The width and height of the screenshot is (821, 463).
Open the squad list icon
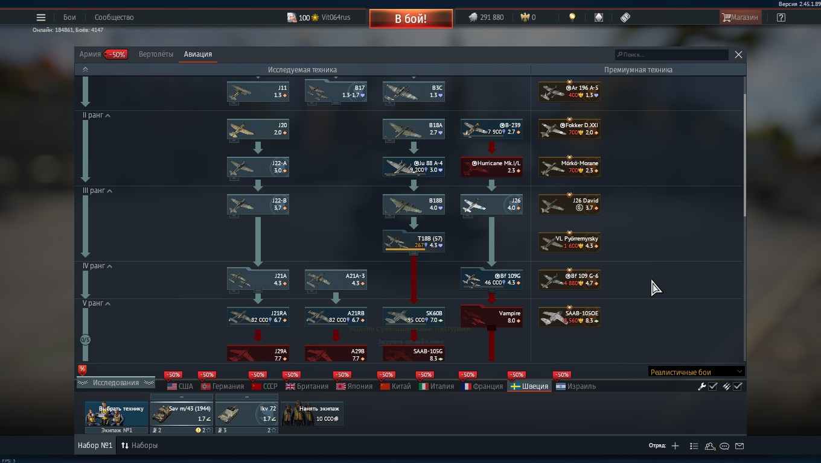(694, 446)
